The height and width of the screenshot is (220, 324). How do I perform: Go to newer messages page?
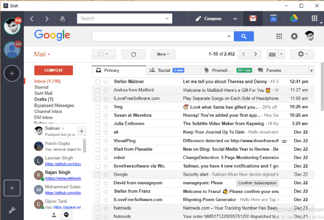pos(244,54)
